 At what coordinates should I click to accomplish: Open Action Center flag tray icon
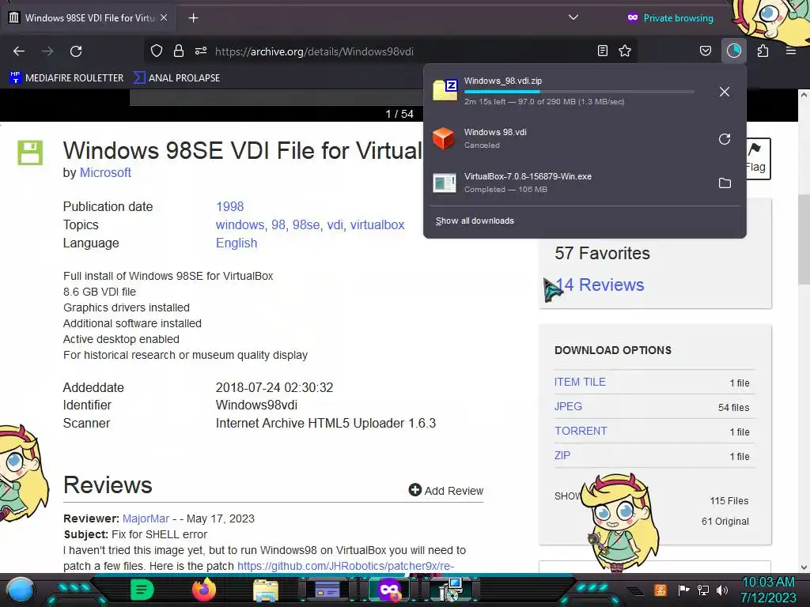(x=683, y=590)
